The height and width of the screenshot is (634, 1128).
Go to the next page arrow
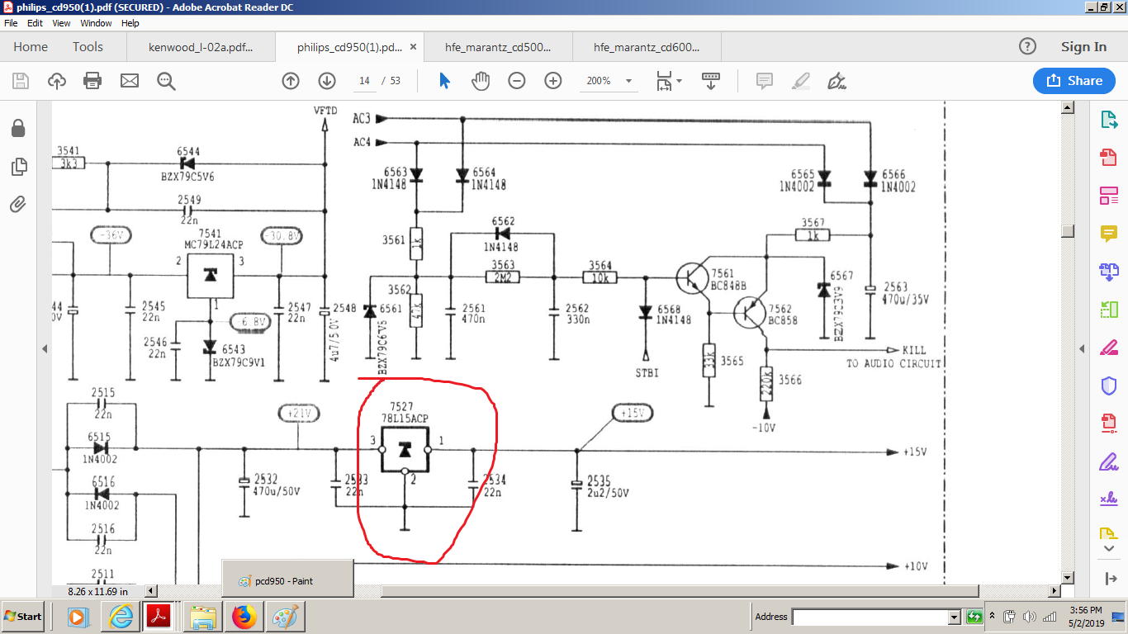pyautogui.click(x=327, y=81)
